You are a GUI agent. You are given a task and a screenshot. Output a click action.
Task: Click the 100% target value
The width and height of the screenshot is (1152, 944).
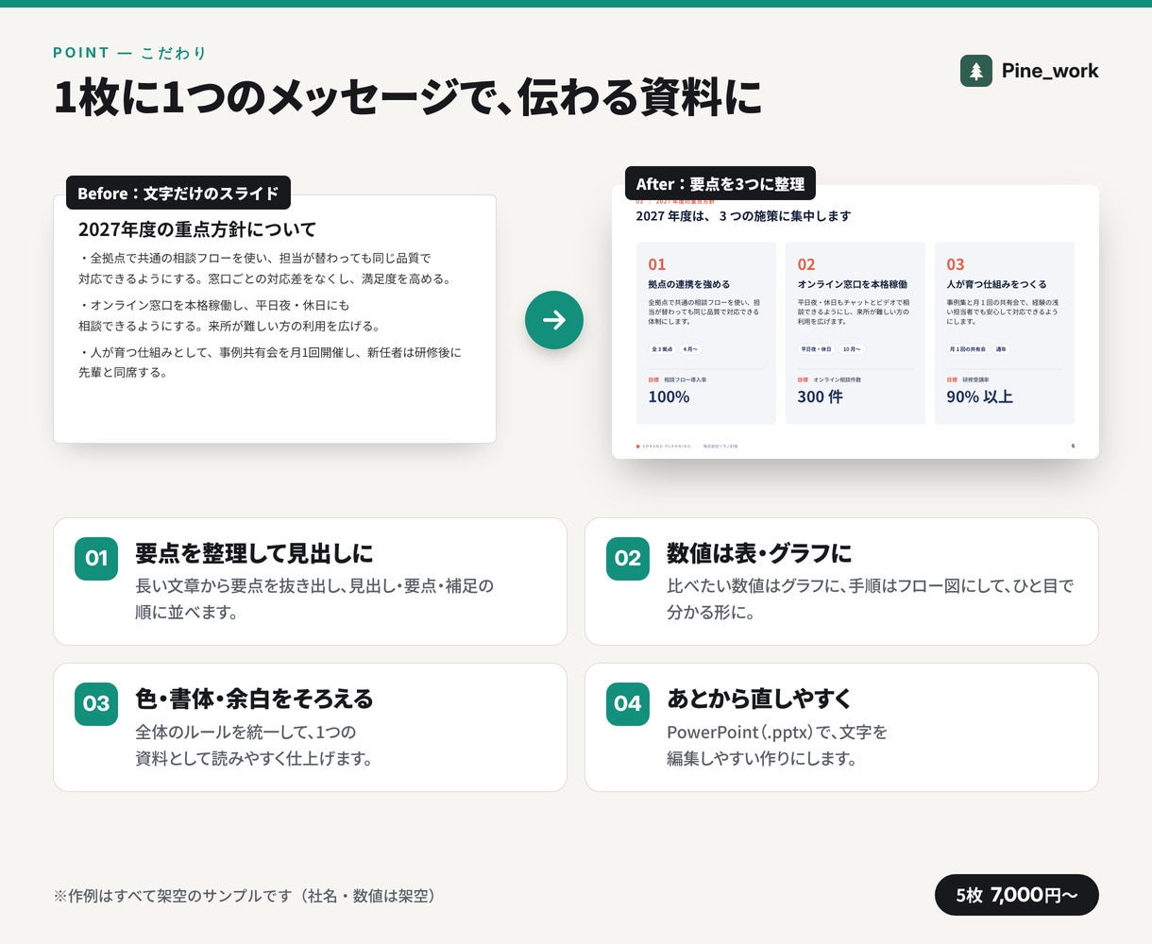669,397
